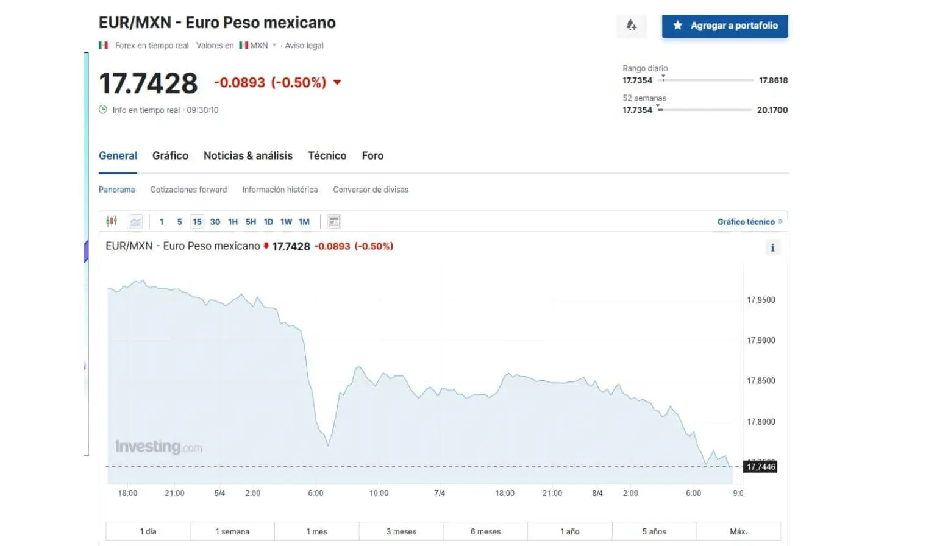Set chart interval to 1D
The width and height of the screenshot is (937, 546).
[x=268, y=222]
